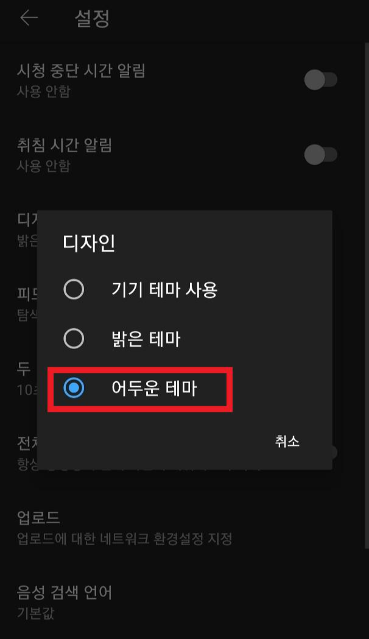The height and width of the screenshot is (639, 369).
Task: Click the 기기 테마 사용 text label
Action: click(164, 290)
